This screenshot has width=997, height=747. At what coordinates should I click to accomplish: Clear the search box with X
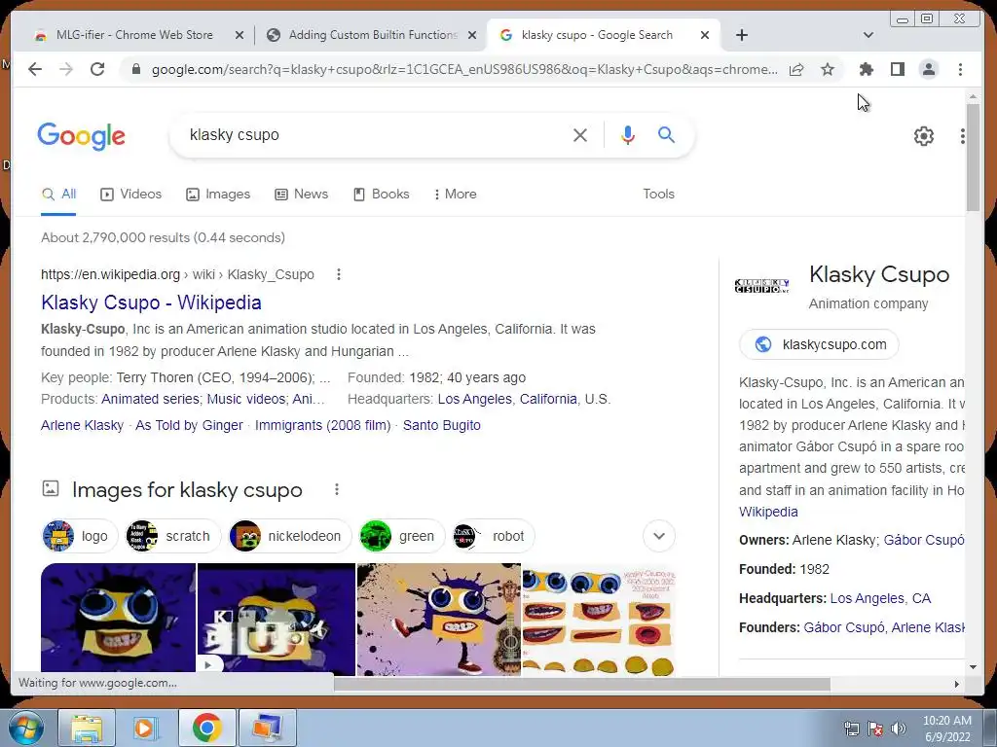[580, 134]
